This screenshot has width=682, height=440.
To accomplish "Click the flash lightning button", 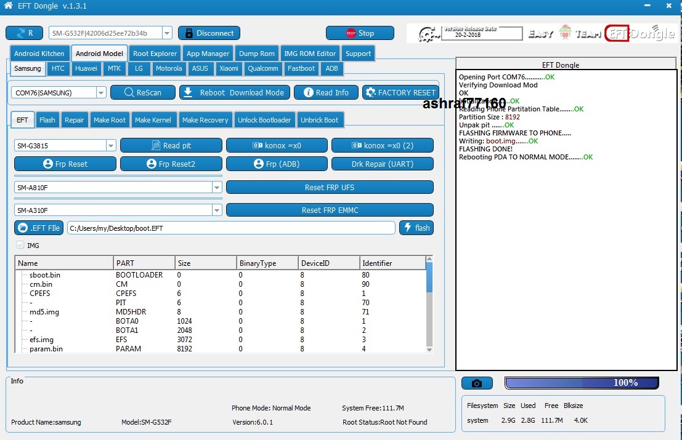I will coord(416,228).
